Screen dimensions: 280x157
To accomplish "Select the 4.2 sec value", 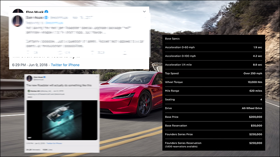I will 258,56.
